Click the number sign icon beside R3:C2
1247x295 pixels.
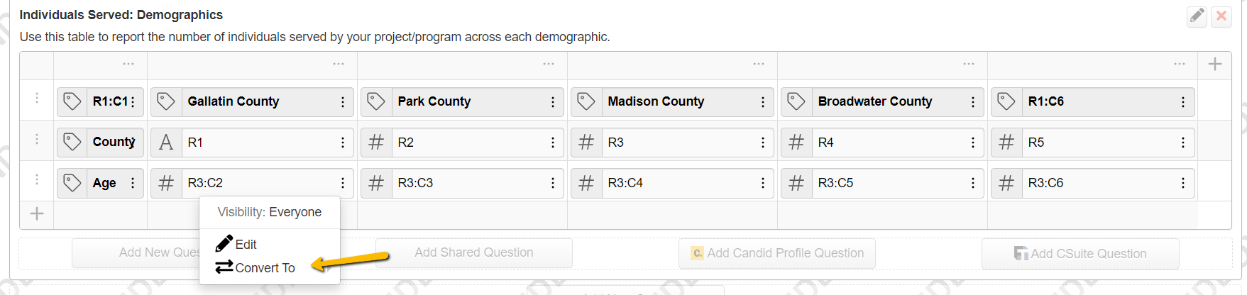point(166,183)
